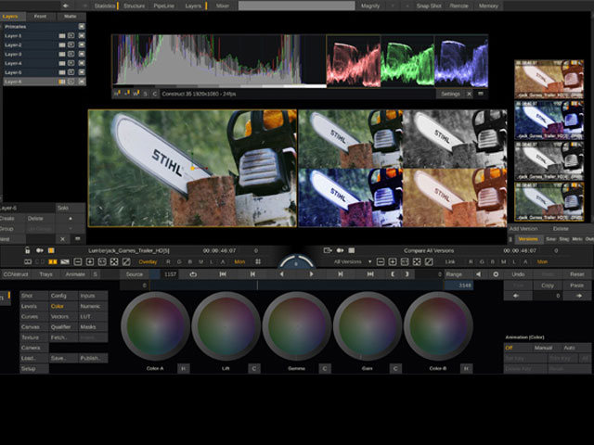Viewport: 594px width, 445px height.
Task: Open the Versions tab on right panel
Action: point(528,239)
